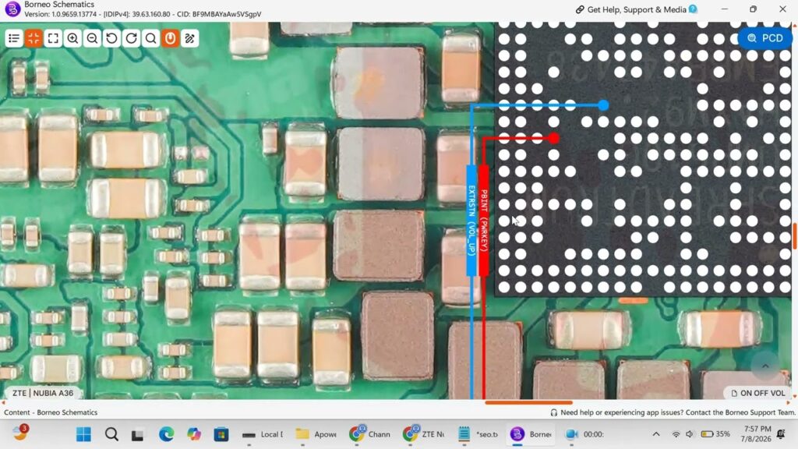This screenshot has height=449, width=798.
Task: Click the scroll-to-top chevron button
Action: pos(765,366)
